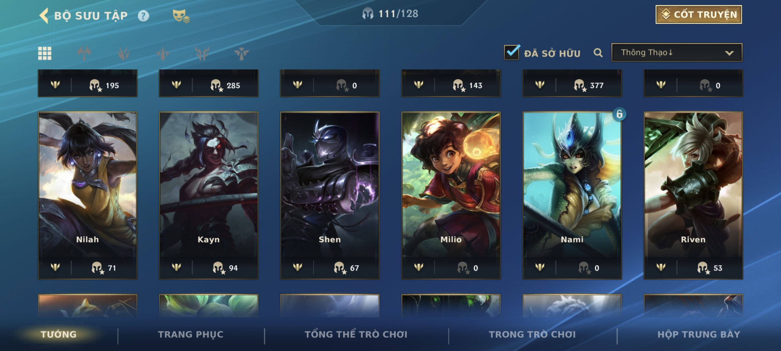
Task: Filter by the last winged support role icon
Action: point(241,53)
